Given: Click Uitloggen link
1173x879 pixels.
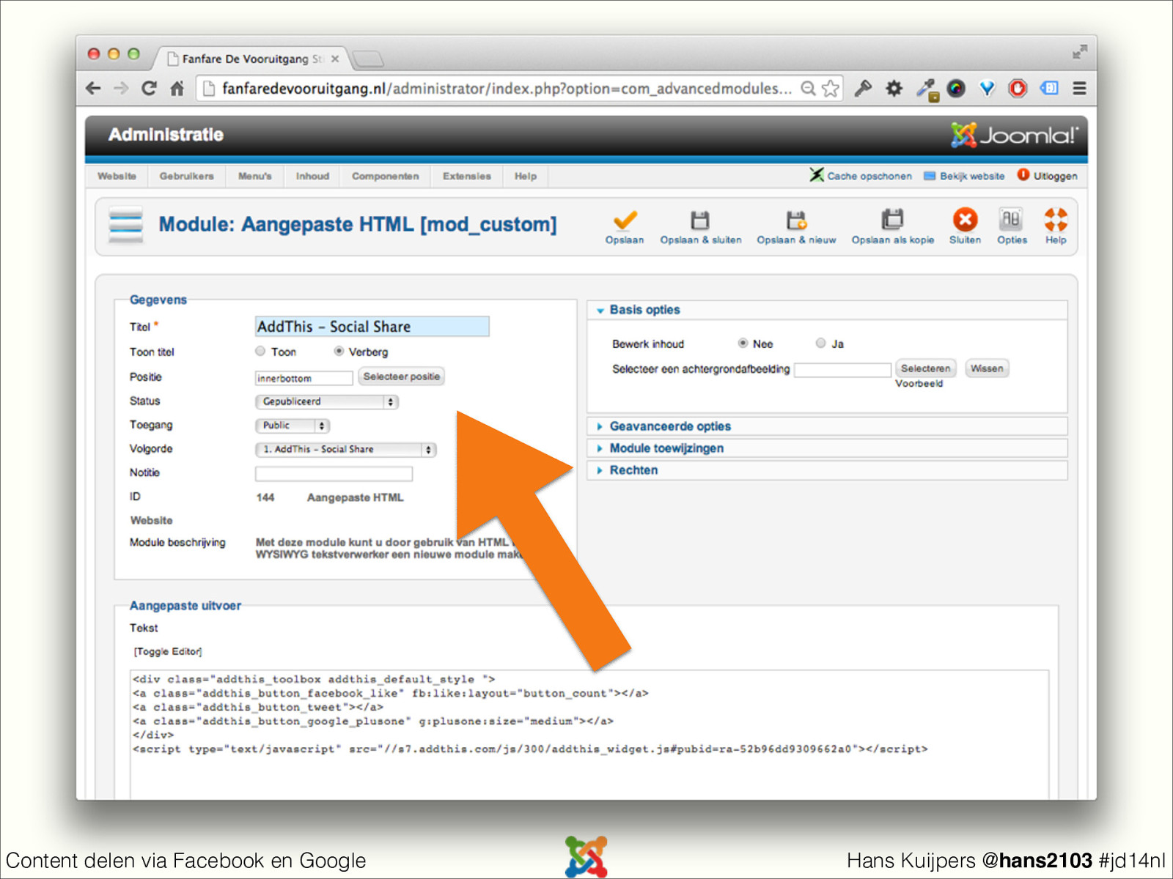Looking at the screenshot, I should coord(1047,176).
